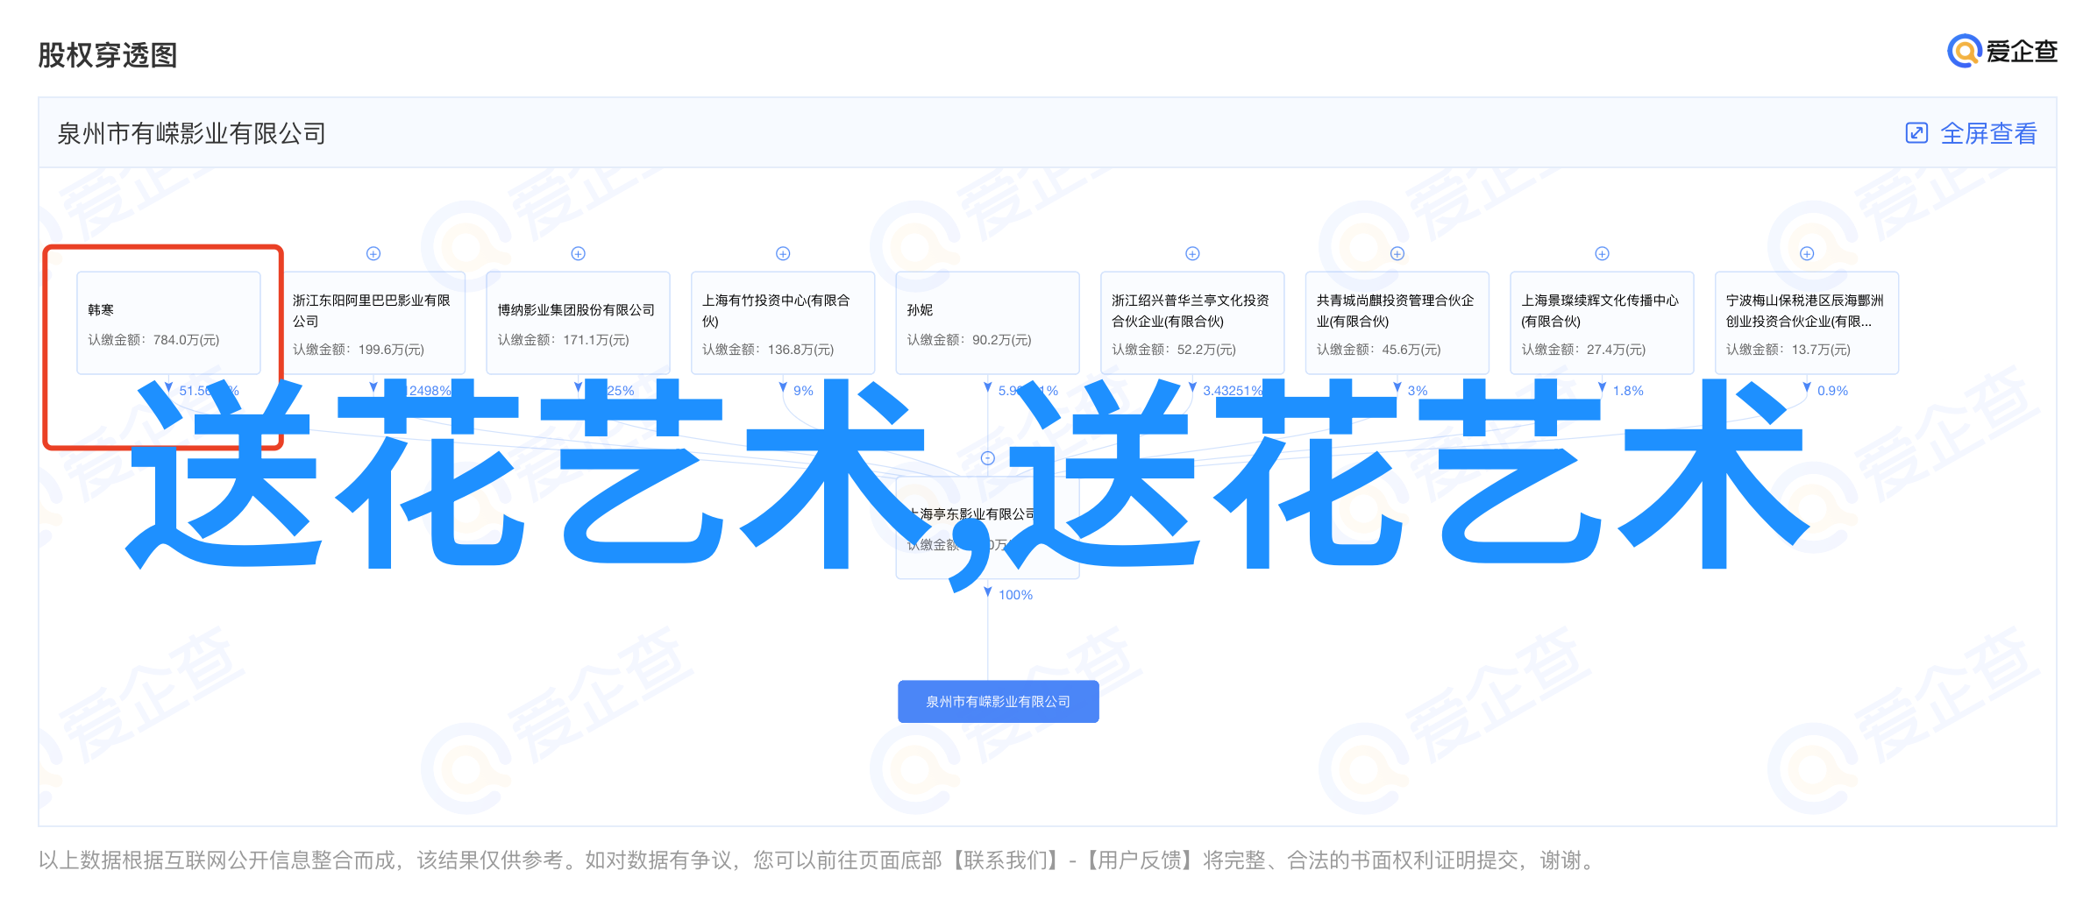
Task: Click the 股权穿透图 page heading
Action: coord(108,55)
